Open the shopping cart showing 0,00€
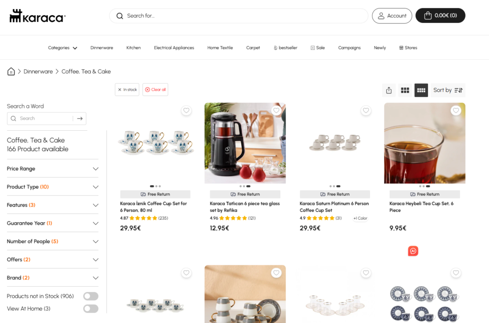Viewport: 489px width, 323px height. click(440, 16)
